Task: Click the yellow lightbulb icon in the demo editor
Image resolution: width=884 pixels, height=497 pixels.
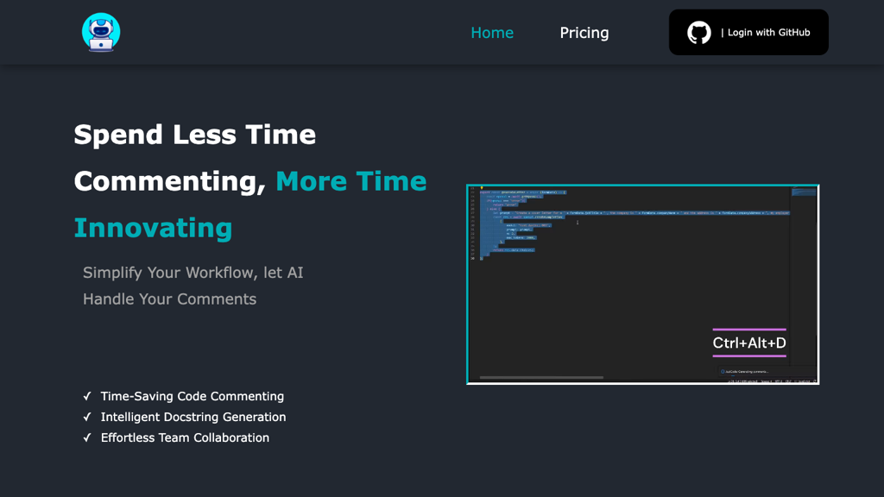Action: 481,188
